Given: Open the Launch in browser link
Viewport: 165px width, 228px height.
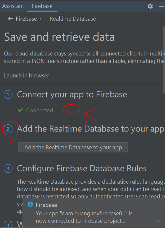Looking at the screenshot, I should click(26, 76).
